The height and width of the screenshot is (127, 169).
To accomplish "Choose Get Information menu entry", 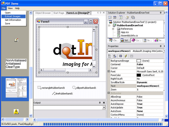I will [x=13, y=20].
